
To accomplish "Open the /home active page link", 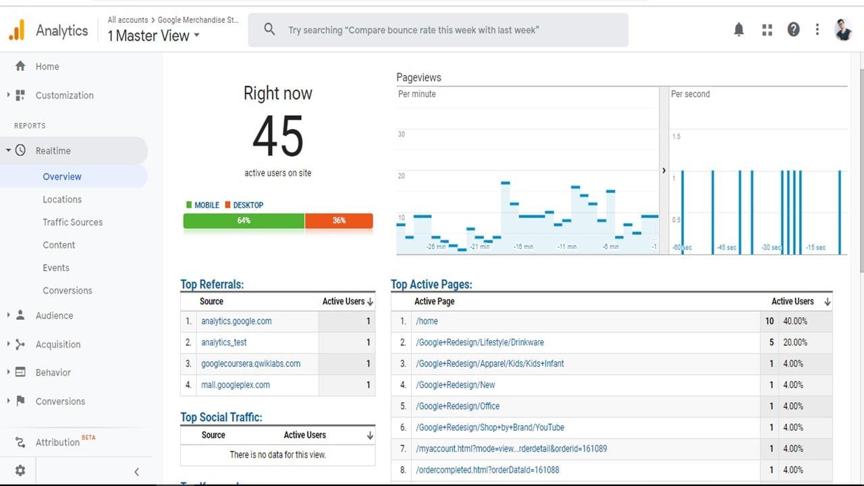I will [427, 321].
